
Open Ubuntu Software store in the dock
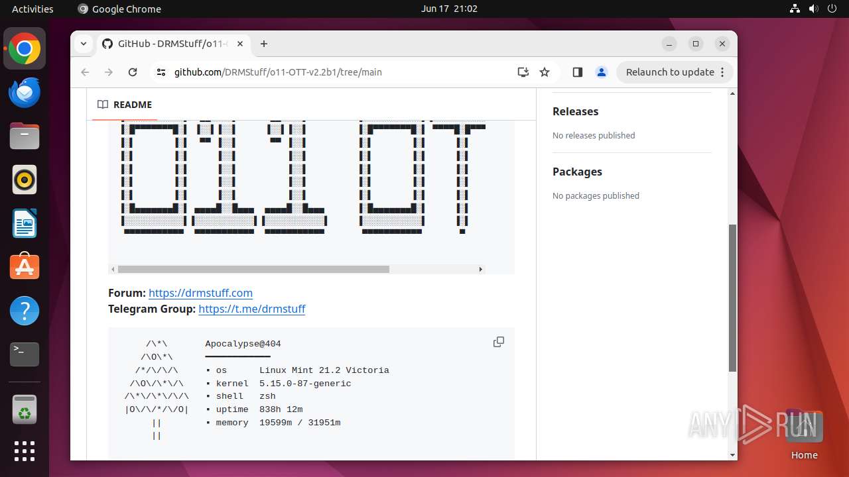pos(25,267)
